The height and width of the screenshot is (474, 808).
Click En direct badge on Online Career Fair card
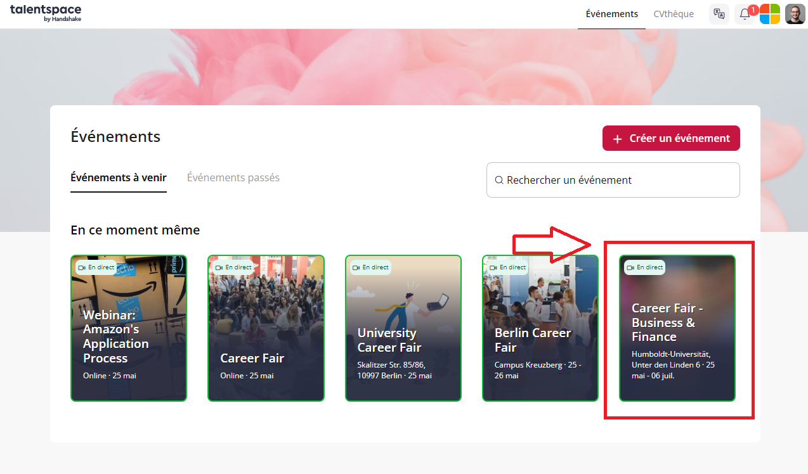coord(233,267)
